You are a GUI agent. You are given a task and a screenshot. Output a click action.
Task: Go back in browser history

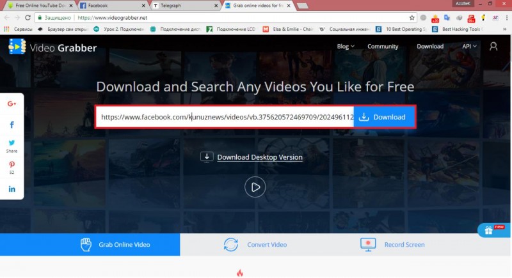click(7, 18)
